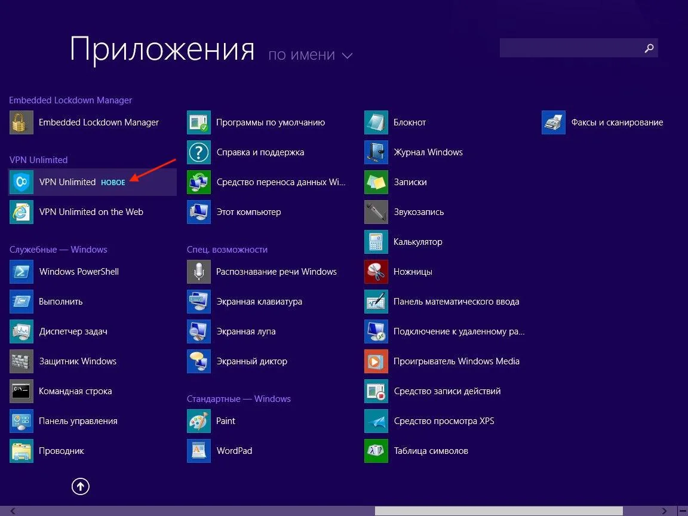Launch Task Manager (Диспетчер задач) icon
688x516 pixels.
coord(21,331)
